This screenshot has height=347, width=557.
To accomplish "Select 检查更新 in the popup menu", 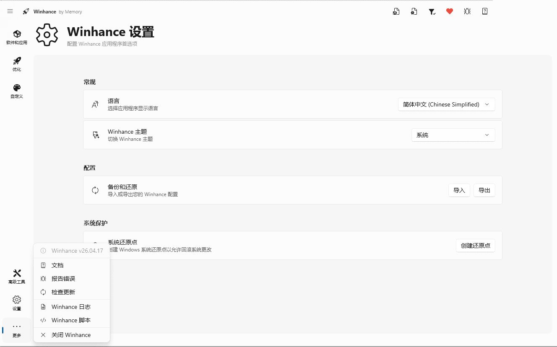I will (72, 292).
